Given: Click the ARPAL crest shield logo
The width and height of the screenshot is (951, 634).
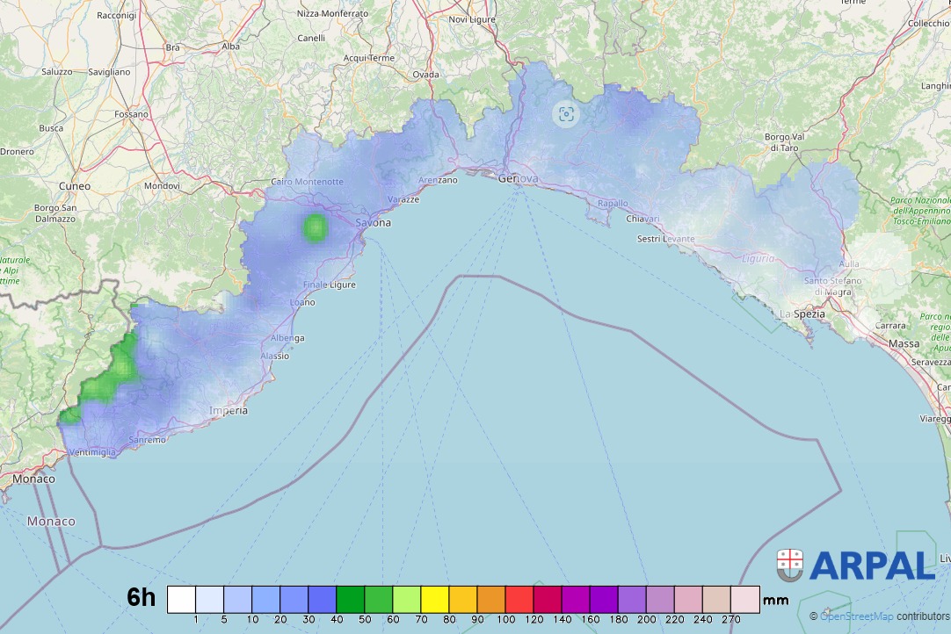Looking at the screenshot, I should point(789,566).
